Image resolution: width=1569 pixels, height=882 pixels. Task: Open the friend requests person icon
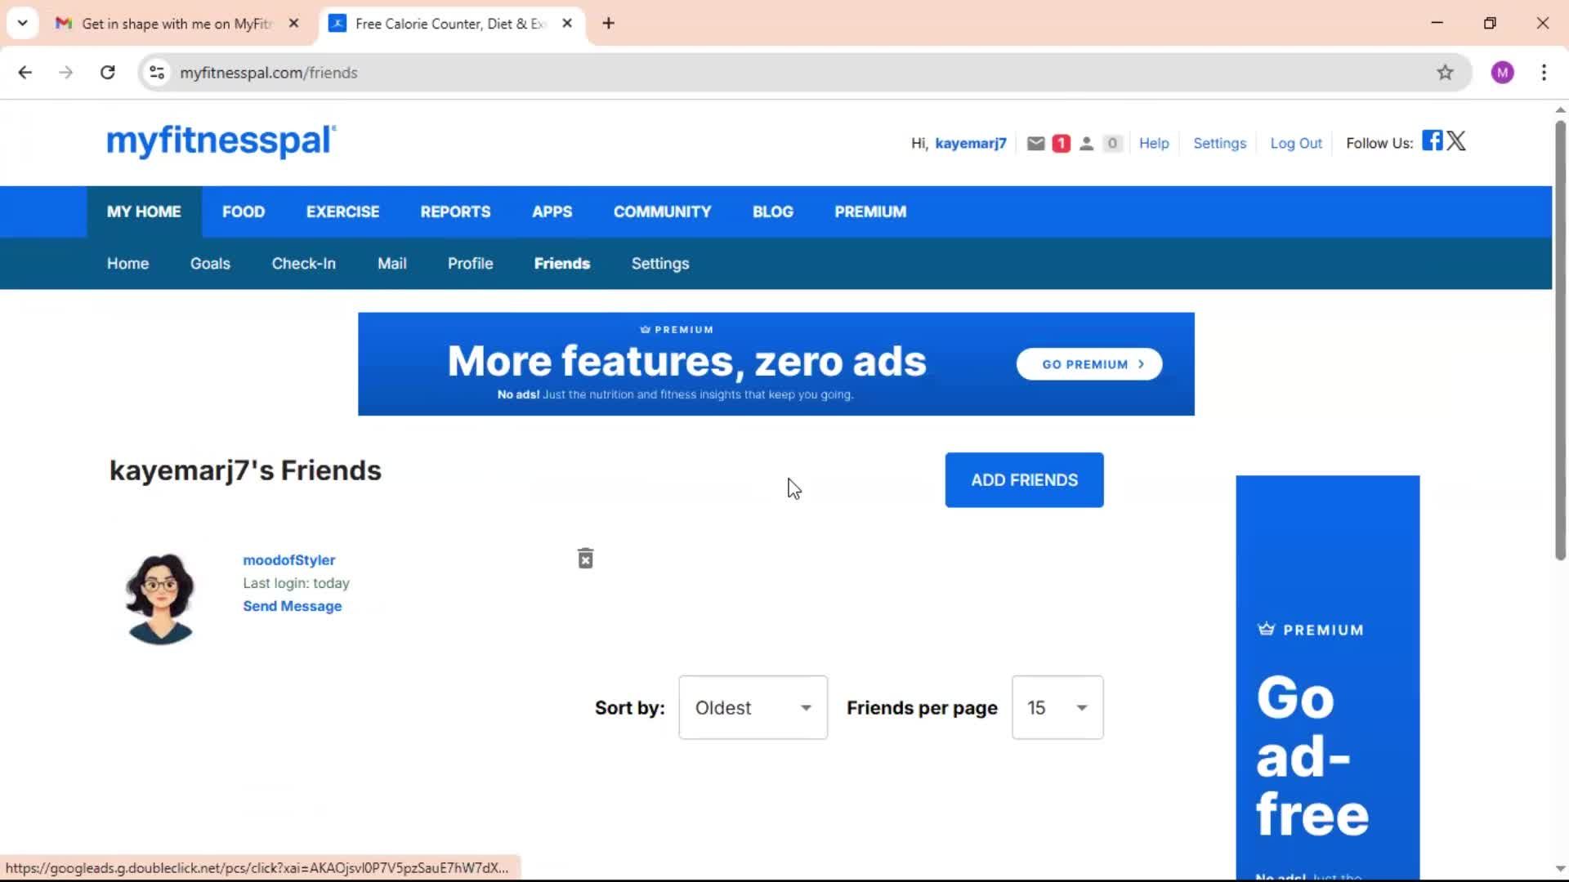pos(1086,144)
